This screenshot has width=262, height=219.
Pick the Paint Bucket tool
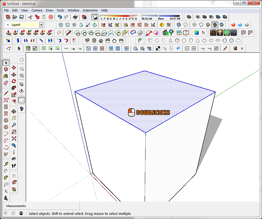pyautogui.click(x=6, y=76)
